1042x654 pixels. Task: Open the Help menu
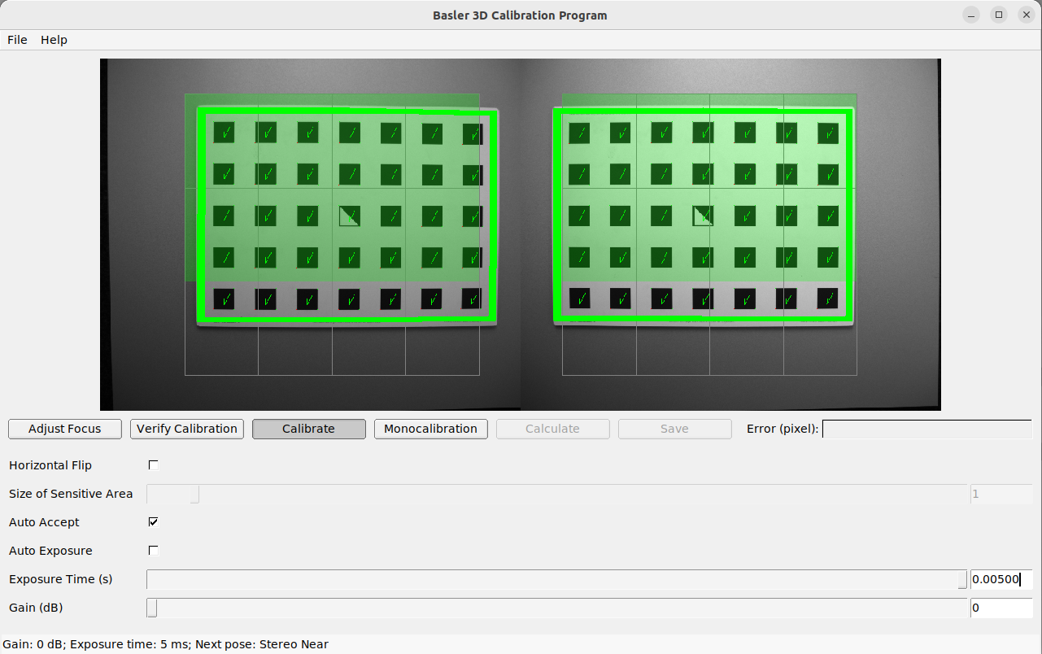point(54,40)
